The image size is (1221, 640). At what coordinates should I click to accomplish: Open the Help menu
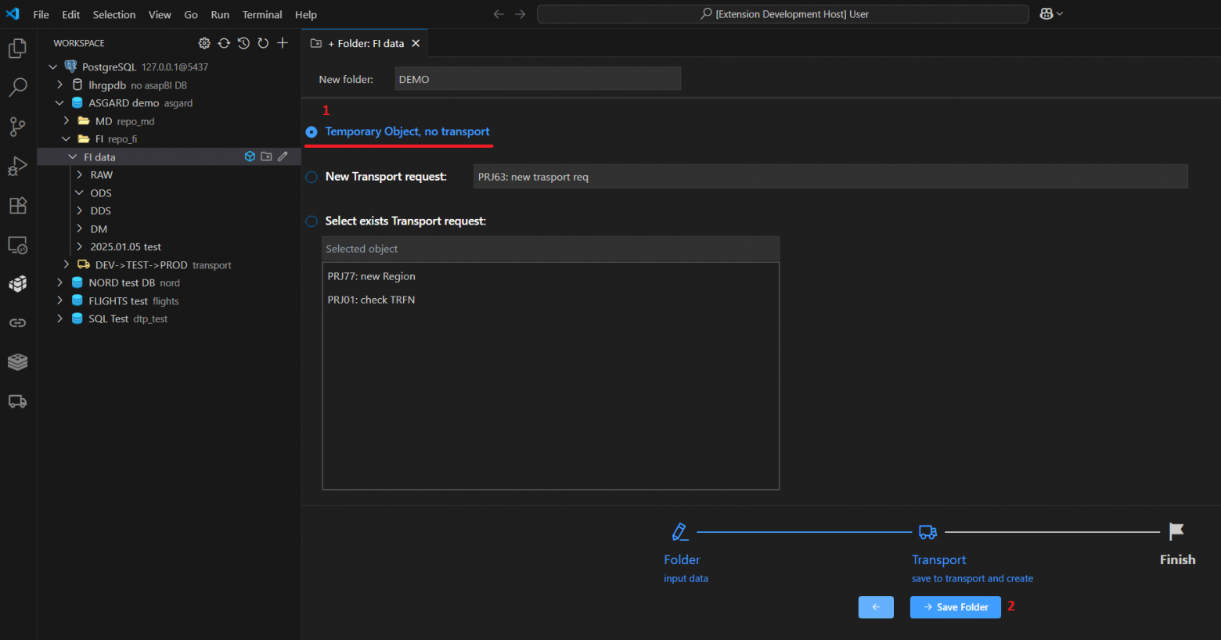(x=306, y=14)
